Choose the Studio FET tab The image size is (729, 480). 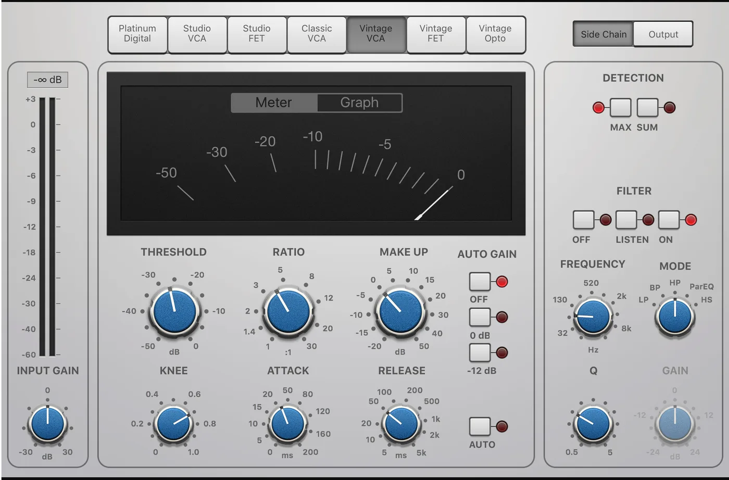coord(257,34)
